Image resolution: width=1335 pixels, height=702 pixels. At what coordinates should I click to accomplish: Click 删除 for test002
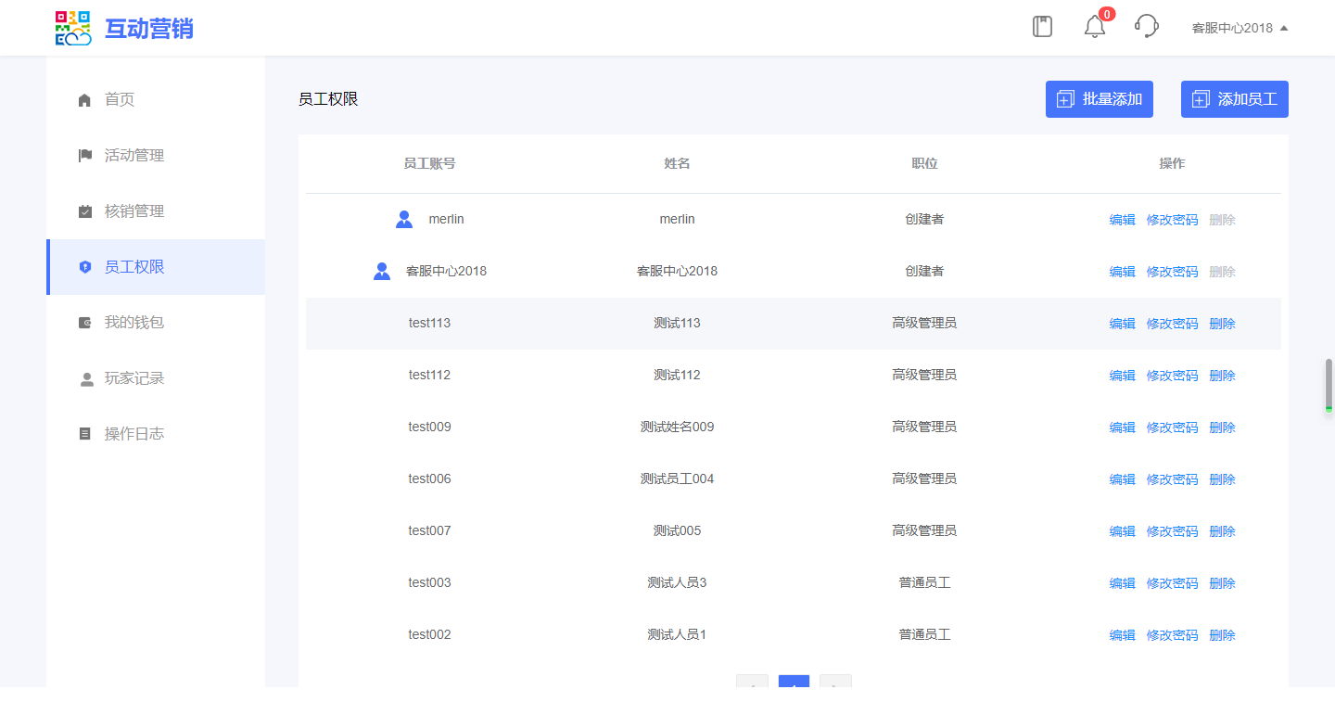point(1223,635)
